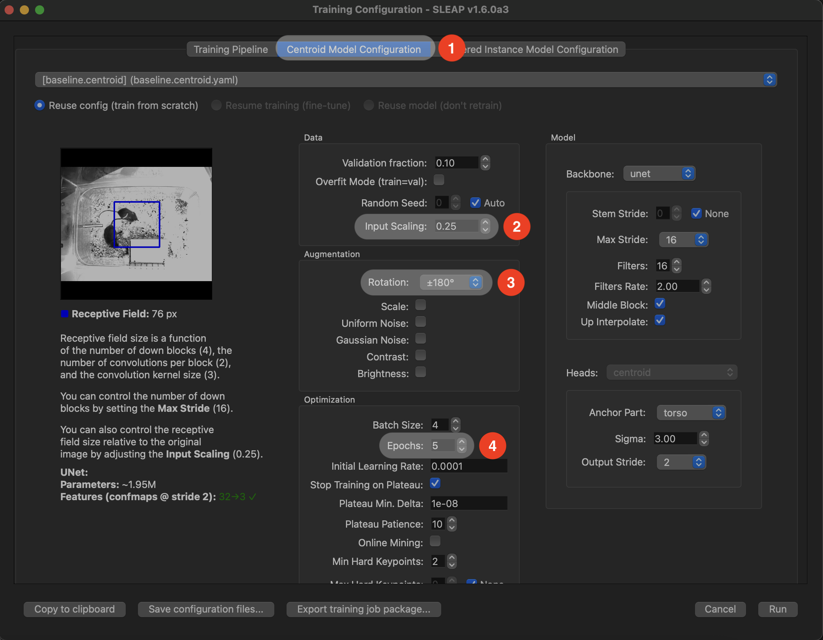Select Reuse config (train from scratch)
Image resolution: width=823 pixels, height=640 pixels.
[x=116, y=106]
